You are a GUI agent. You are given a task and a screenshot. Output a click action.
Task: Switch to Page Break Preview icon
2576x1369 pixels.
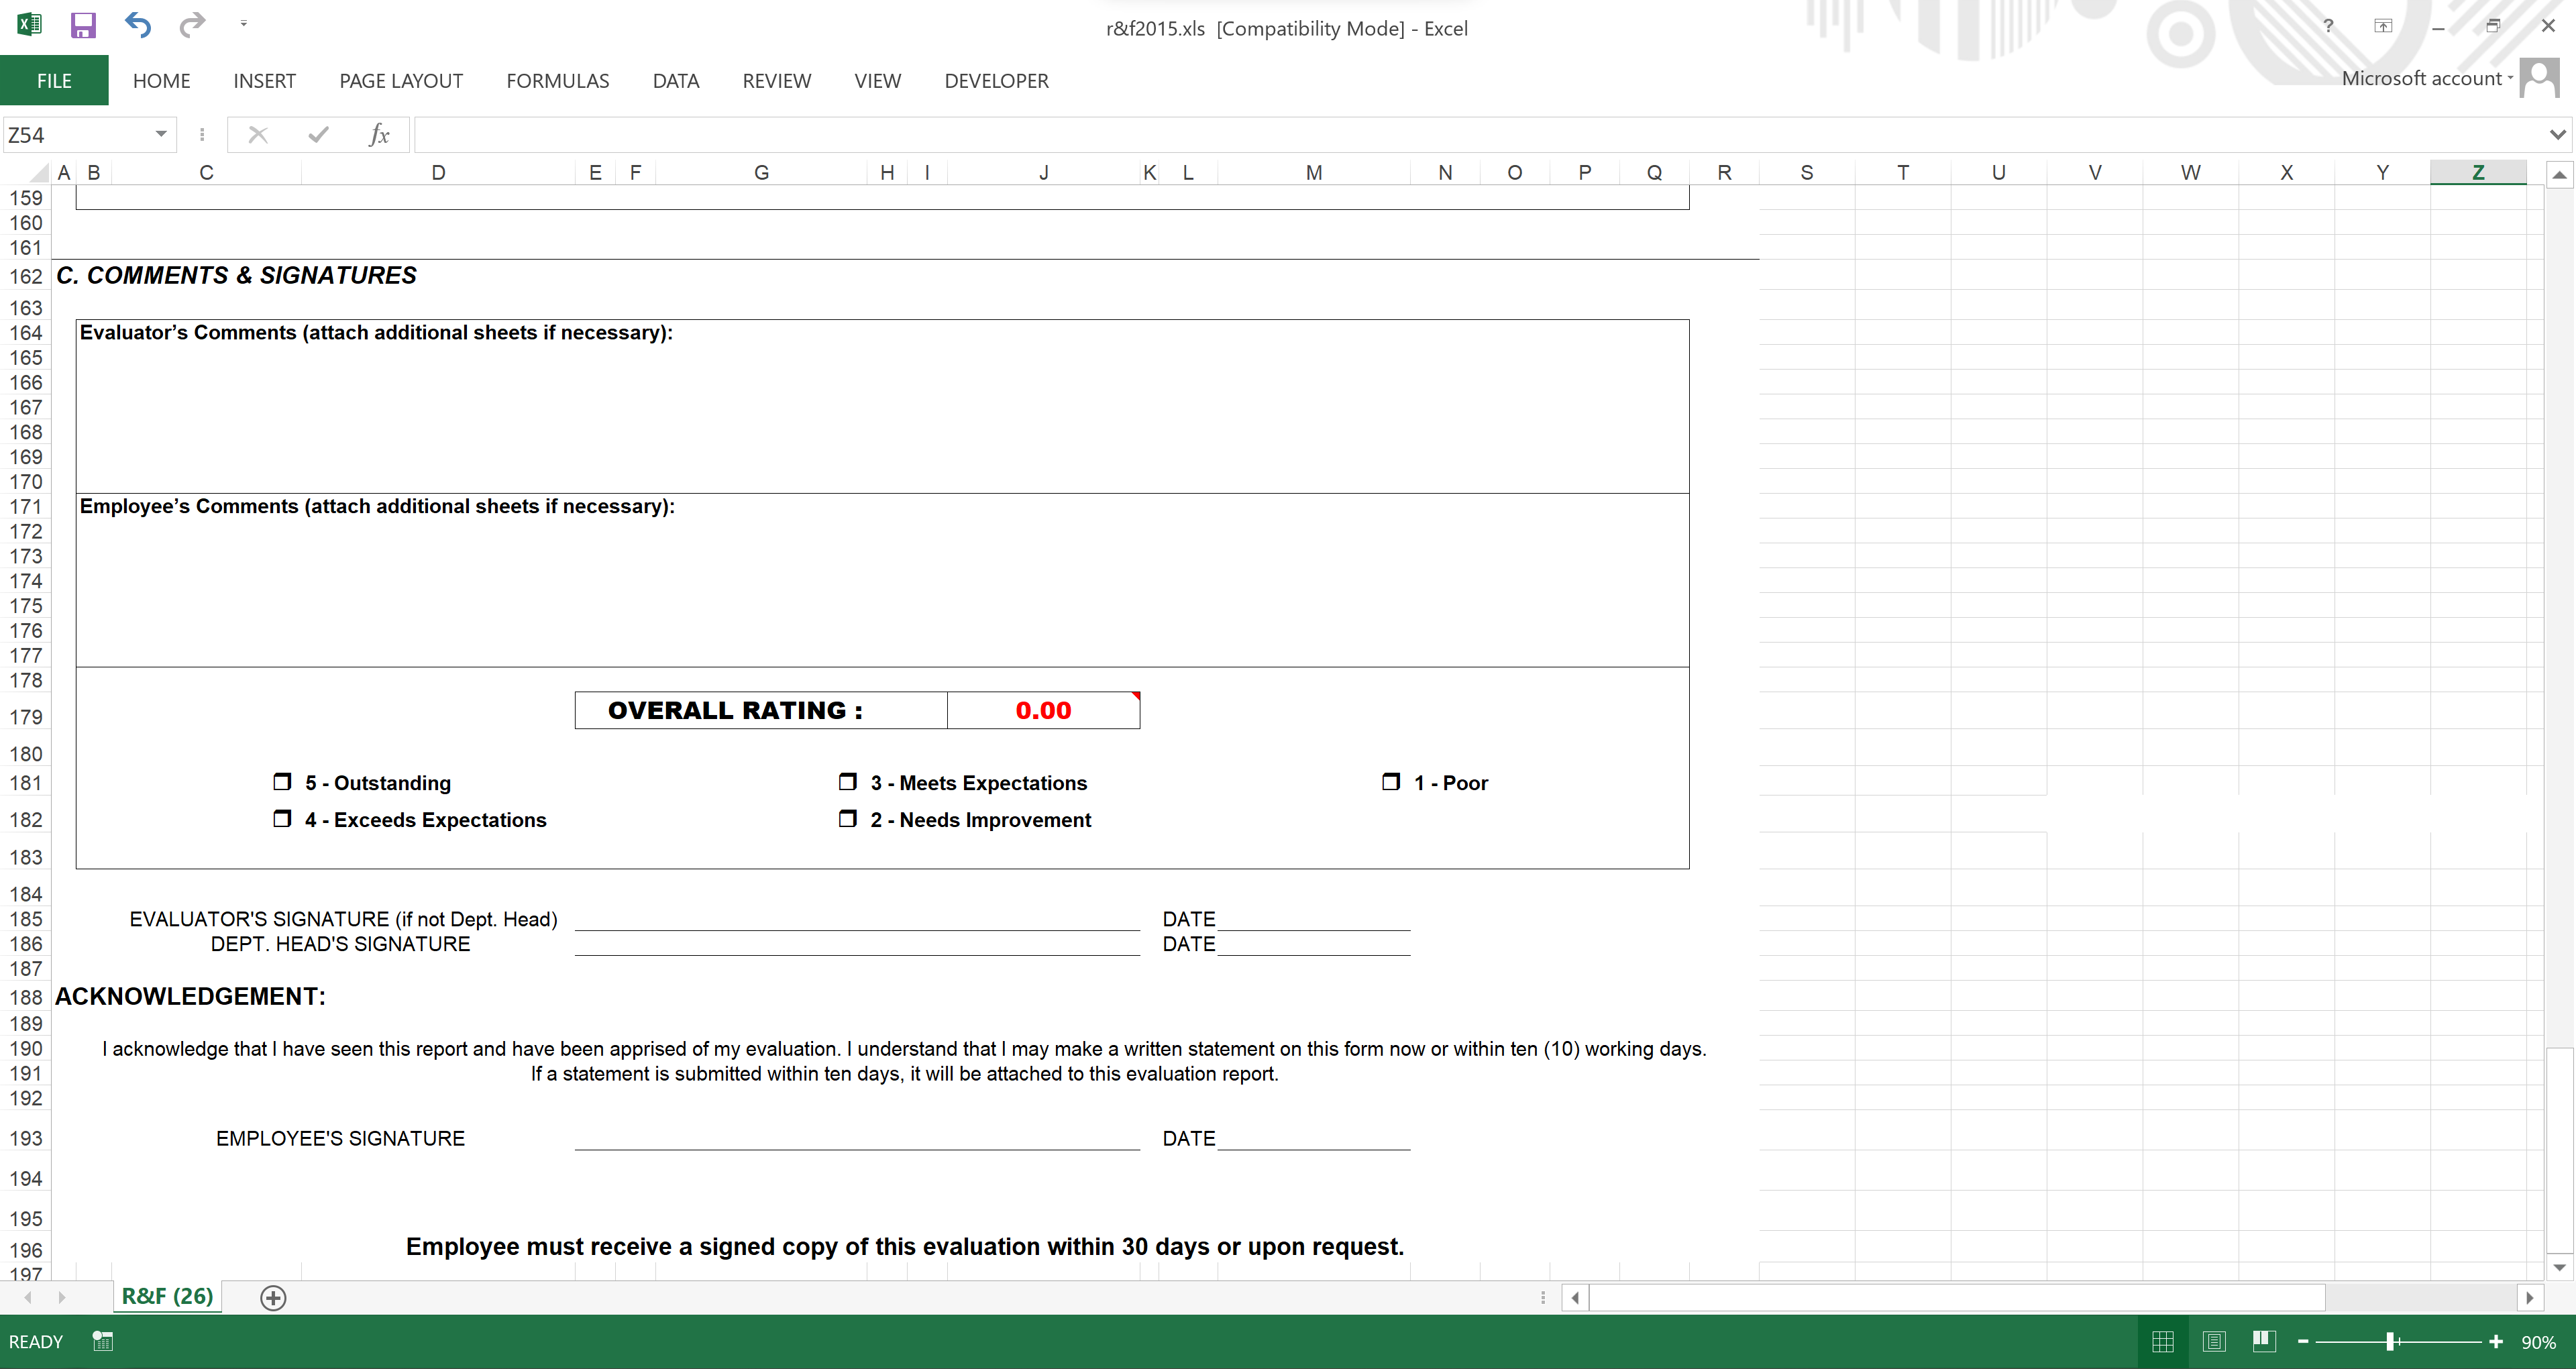(x=2264, y=1341)
